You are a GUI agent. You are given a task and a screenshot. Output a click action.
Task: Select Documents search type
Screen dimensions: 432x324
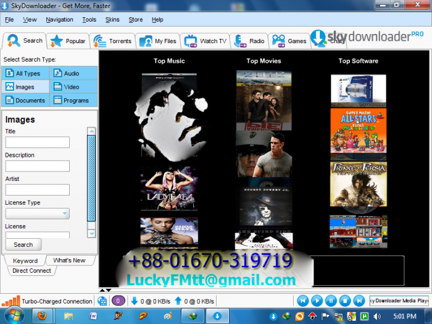[25, 100]
